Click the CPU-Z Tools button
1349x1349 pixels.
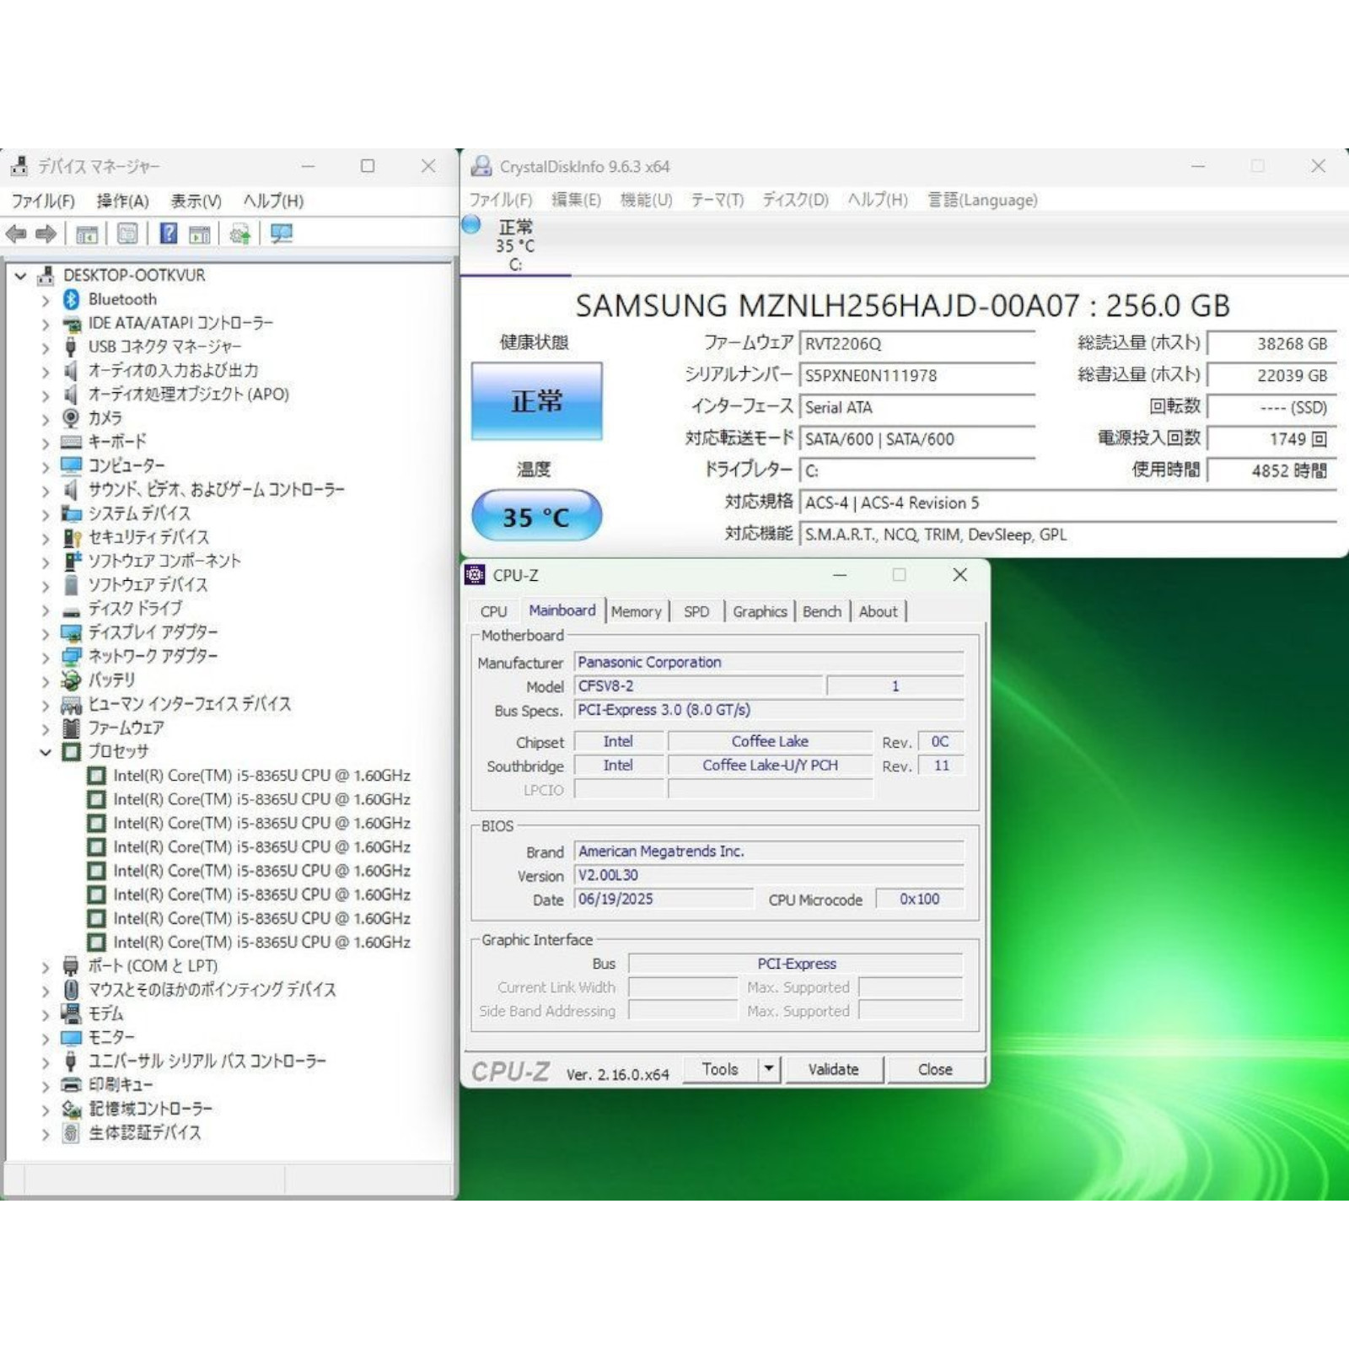coord(720,1069)
